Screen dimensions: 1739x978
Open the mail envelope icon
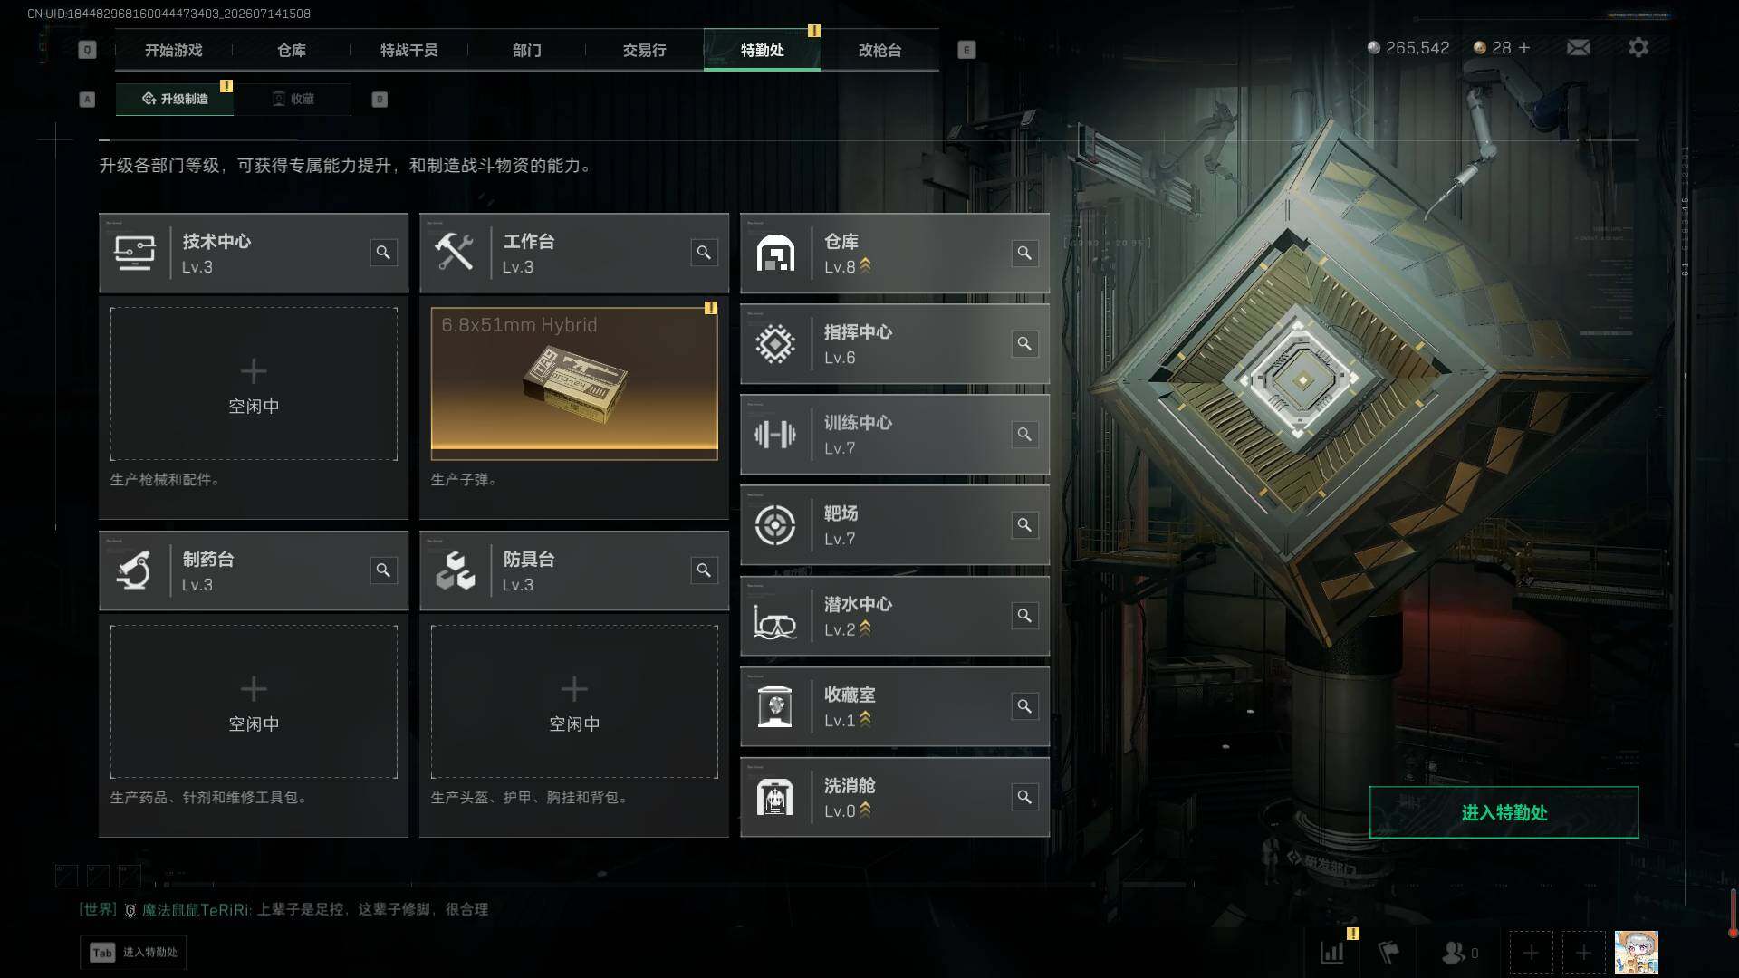(x=1578, y=47)
